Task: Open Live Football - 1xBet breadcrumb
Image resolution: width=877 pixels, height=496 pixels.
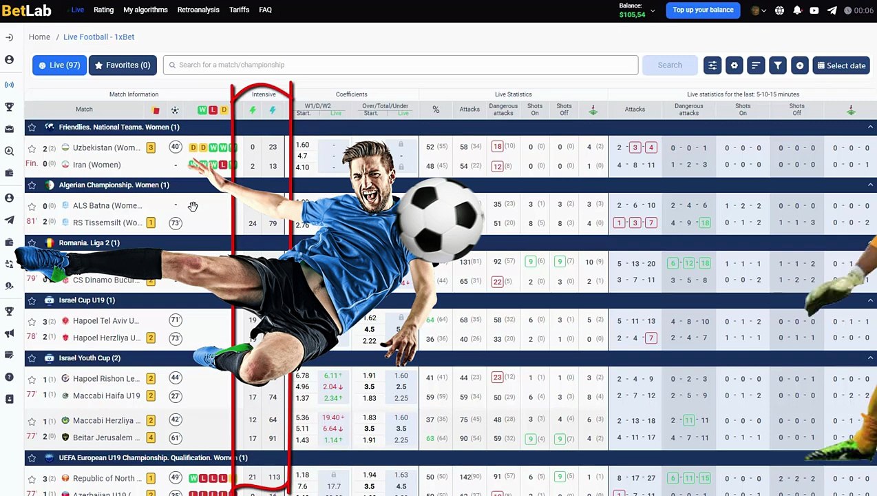Action: (x=98, y=37)
